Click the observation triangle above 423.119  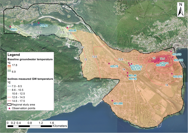click(x=171, y=51)
